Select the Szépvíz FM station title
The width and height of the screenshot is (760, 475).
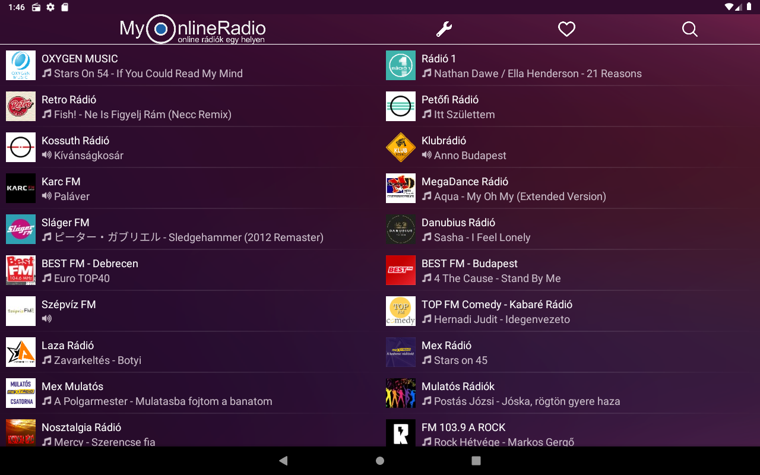click(x=69, y=305)
